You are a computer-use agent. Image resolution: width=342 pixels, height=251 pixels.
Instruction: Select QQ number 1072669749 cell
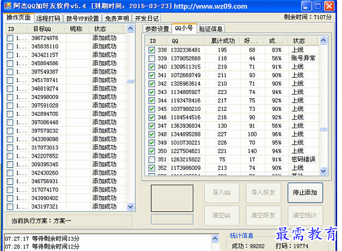point(185,76)
